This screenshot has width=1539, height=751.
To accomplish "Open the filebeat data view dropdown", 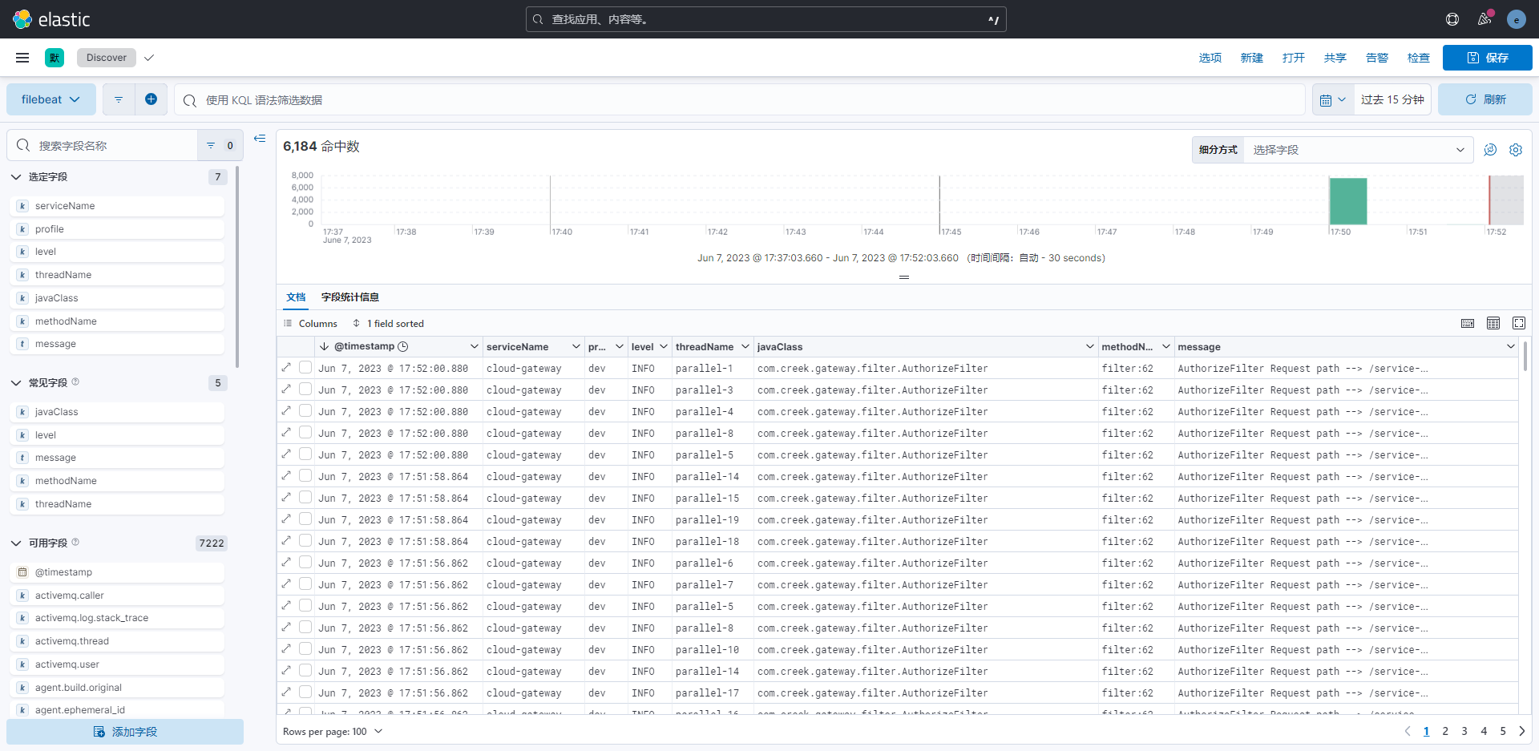I will click(x=50, y=99).
